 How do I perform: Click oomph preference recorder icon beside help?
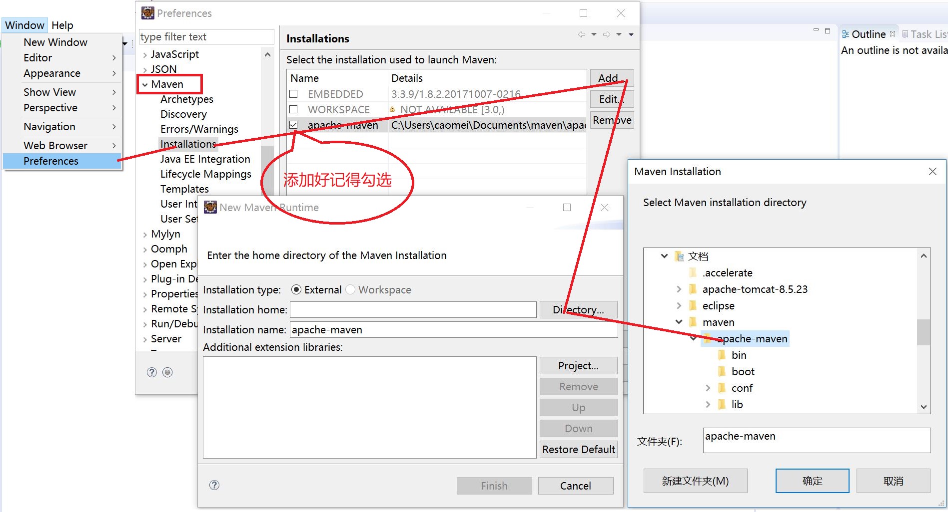tap(168, 372)
